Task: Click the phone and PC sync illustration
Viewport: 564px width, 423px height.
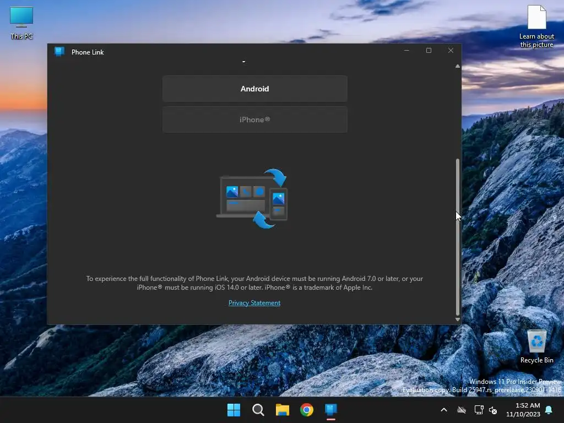Action: (252, 198)
